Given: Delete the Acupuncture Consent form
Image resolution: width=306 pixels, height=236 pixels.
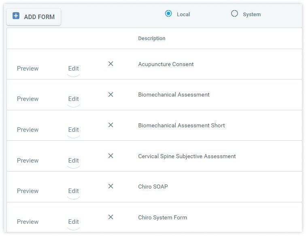Looking at the screenshot, I should point(110,64).
